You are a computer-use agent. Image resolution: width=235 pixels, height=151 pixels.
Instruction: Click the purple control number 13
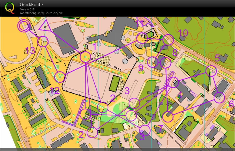click(x=30, y=51)
